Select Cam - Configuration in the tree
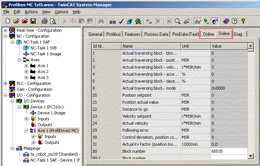The image size is (260, 166). pos(34,89)
